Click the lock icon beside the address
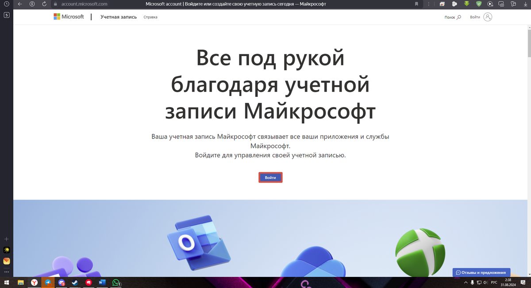The image size is (531, 288). 55,4
